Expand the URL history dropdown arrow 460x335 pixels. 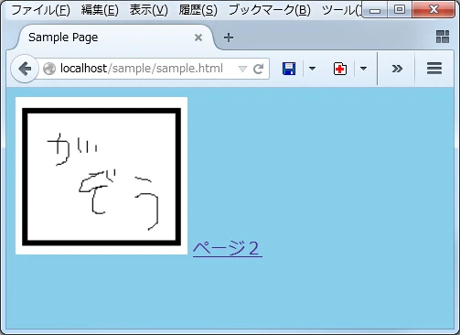coord(242,69)
